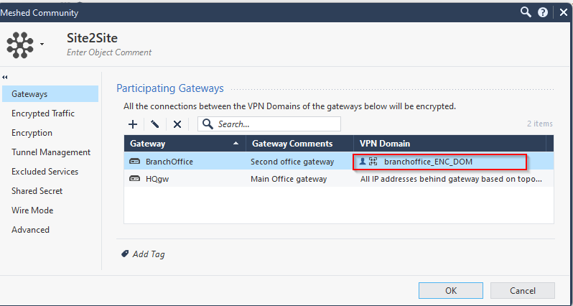
Task: Click the Cancel button
Action: [x=523, y=291]
